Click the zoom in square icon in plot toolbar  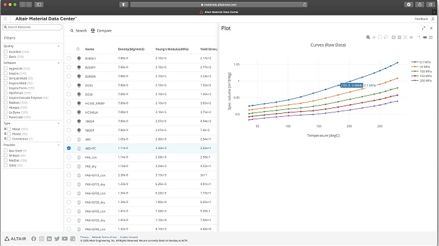(394, 37)
